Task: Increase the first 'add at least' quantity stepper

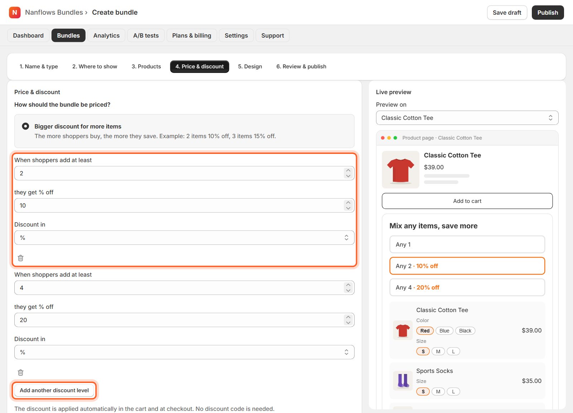Action: pyautogui.click(x=348, y=171)
